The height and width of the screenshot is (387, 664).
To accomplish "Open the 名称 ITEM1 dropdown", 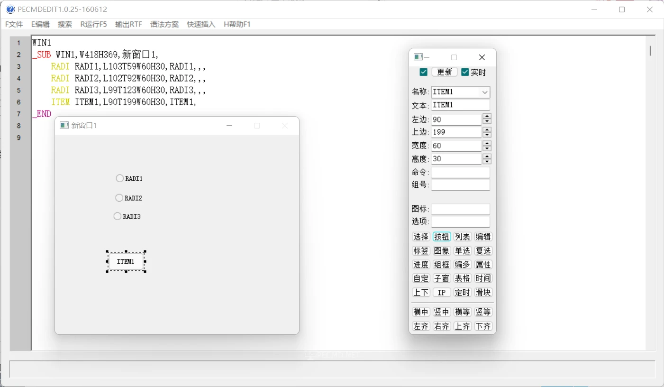I will coord(485,92).
